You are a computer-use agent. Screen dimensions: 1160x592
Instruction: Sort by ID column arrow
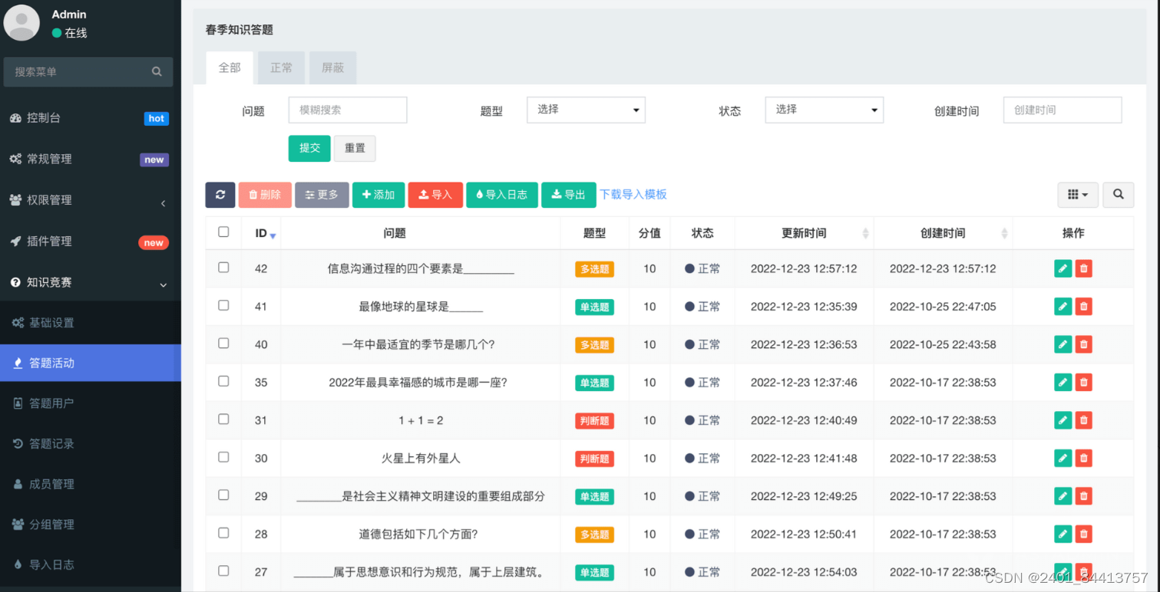pyautogui.click(x=273, y=235)
